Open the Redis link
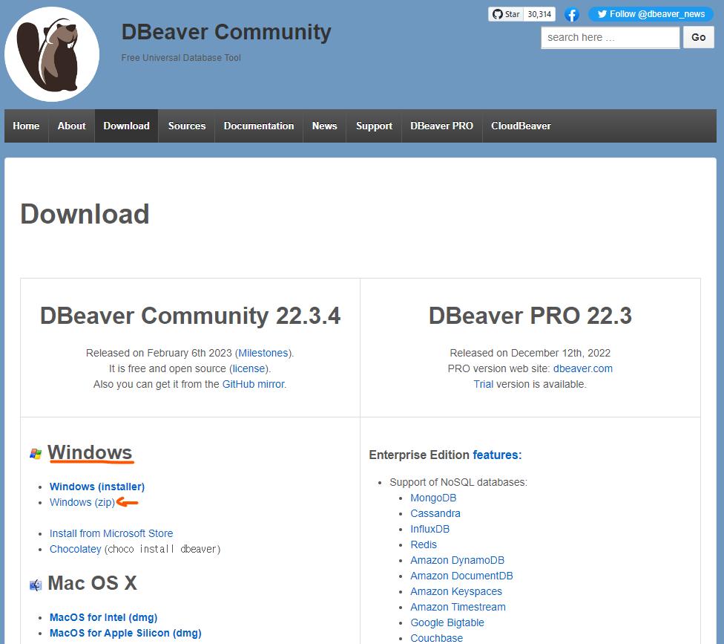The image size is (724, 644). pos(424,544)
